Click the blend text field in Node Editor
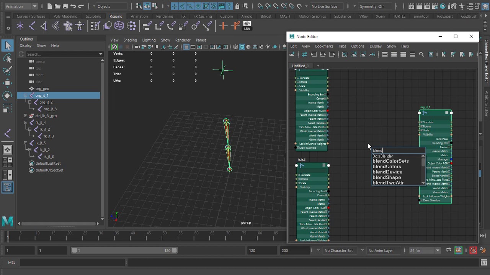The height and width of the screenshot is (275, 490). [398, 150]
